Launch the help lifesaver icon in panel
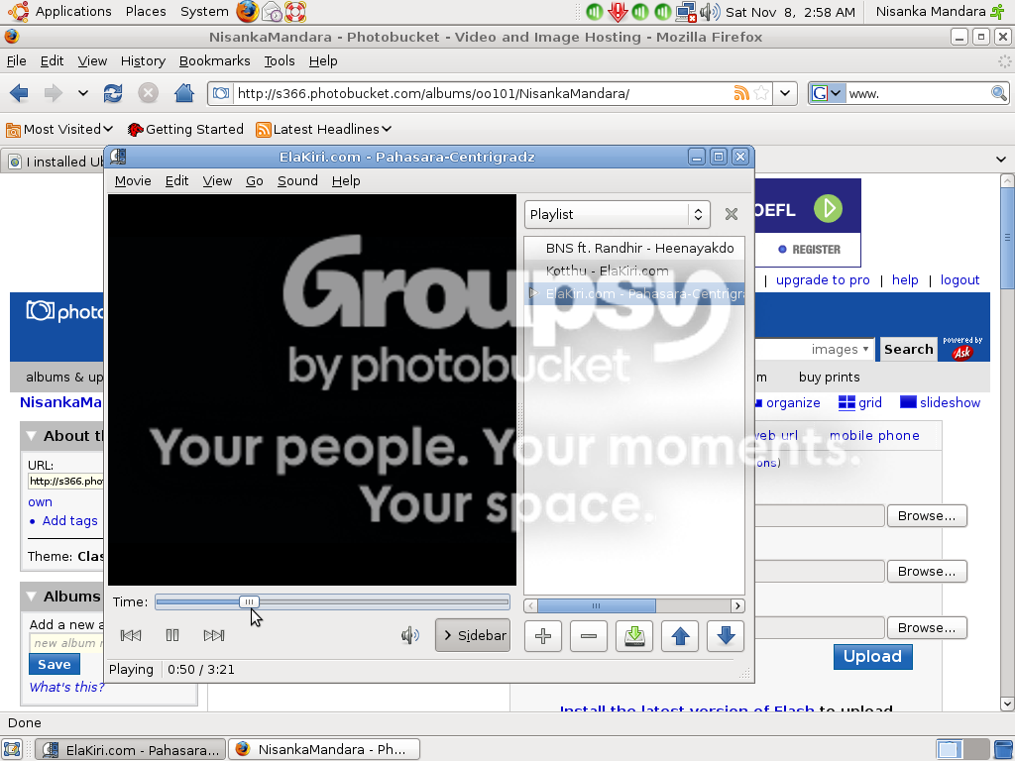Image resolution: width=1015 pixels, height=761 pixels. pyautogui.click(x=294, y=11)
